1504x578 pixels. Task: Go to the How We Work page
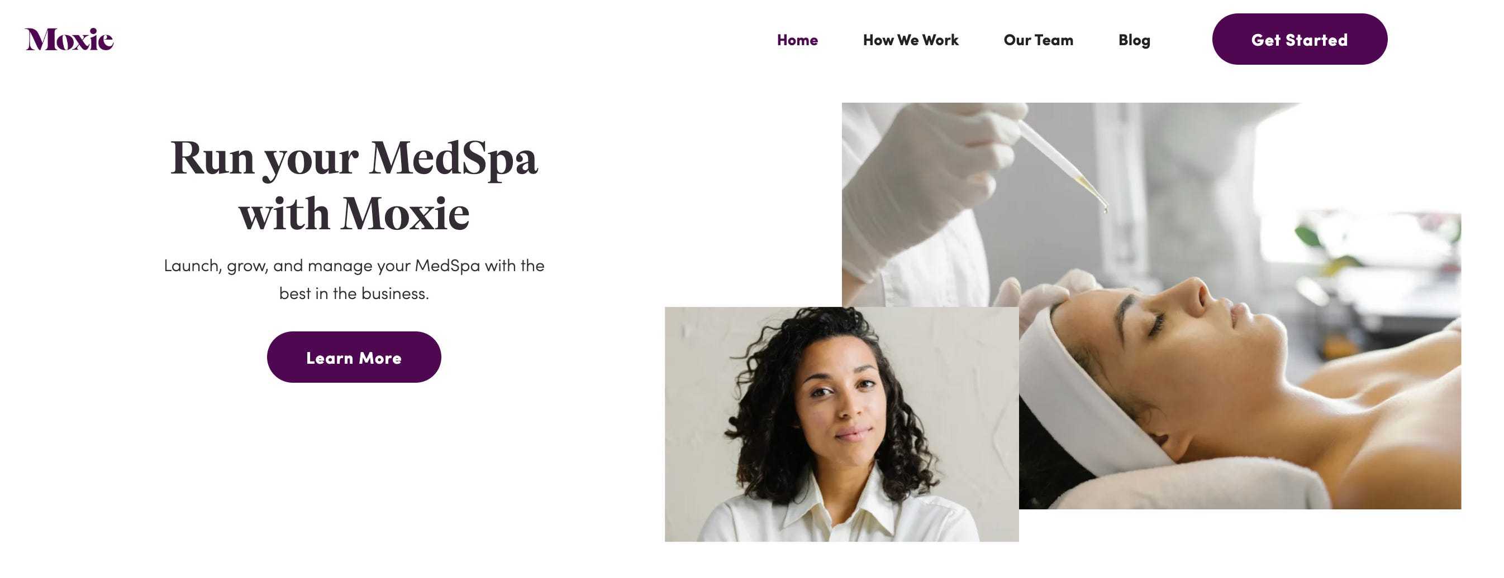(910, 40)
